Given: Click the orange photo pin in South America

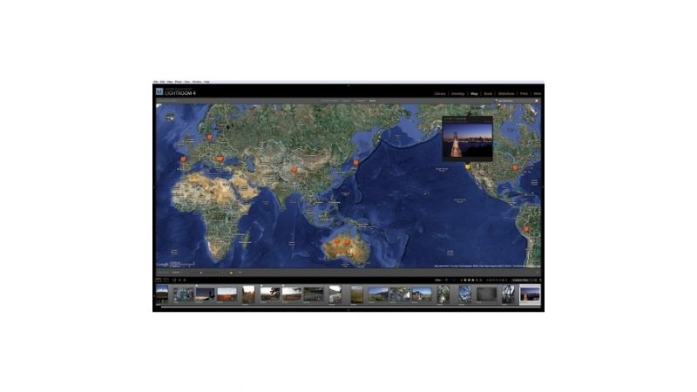Looking at the screenshot, I should tap(526, 228).
